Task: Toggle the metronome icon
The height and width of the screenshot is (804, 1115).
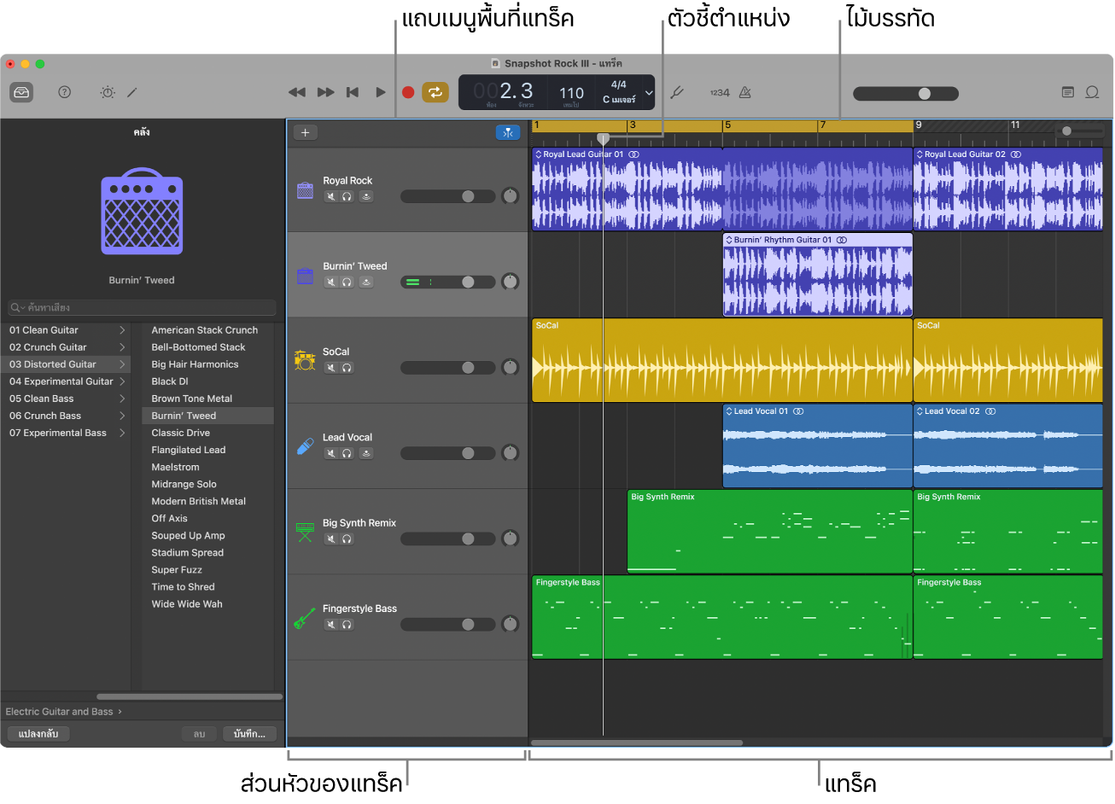Action: coord(744,92)
